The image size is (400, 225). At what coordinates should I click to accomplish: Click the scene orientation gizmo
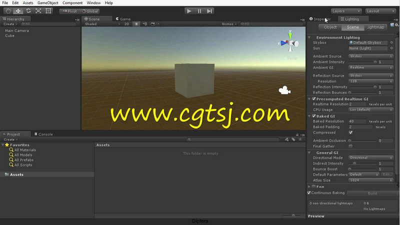coord(290,42)
